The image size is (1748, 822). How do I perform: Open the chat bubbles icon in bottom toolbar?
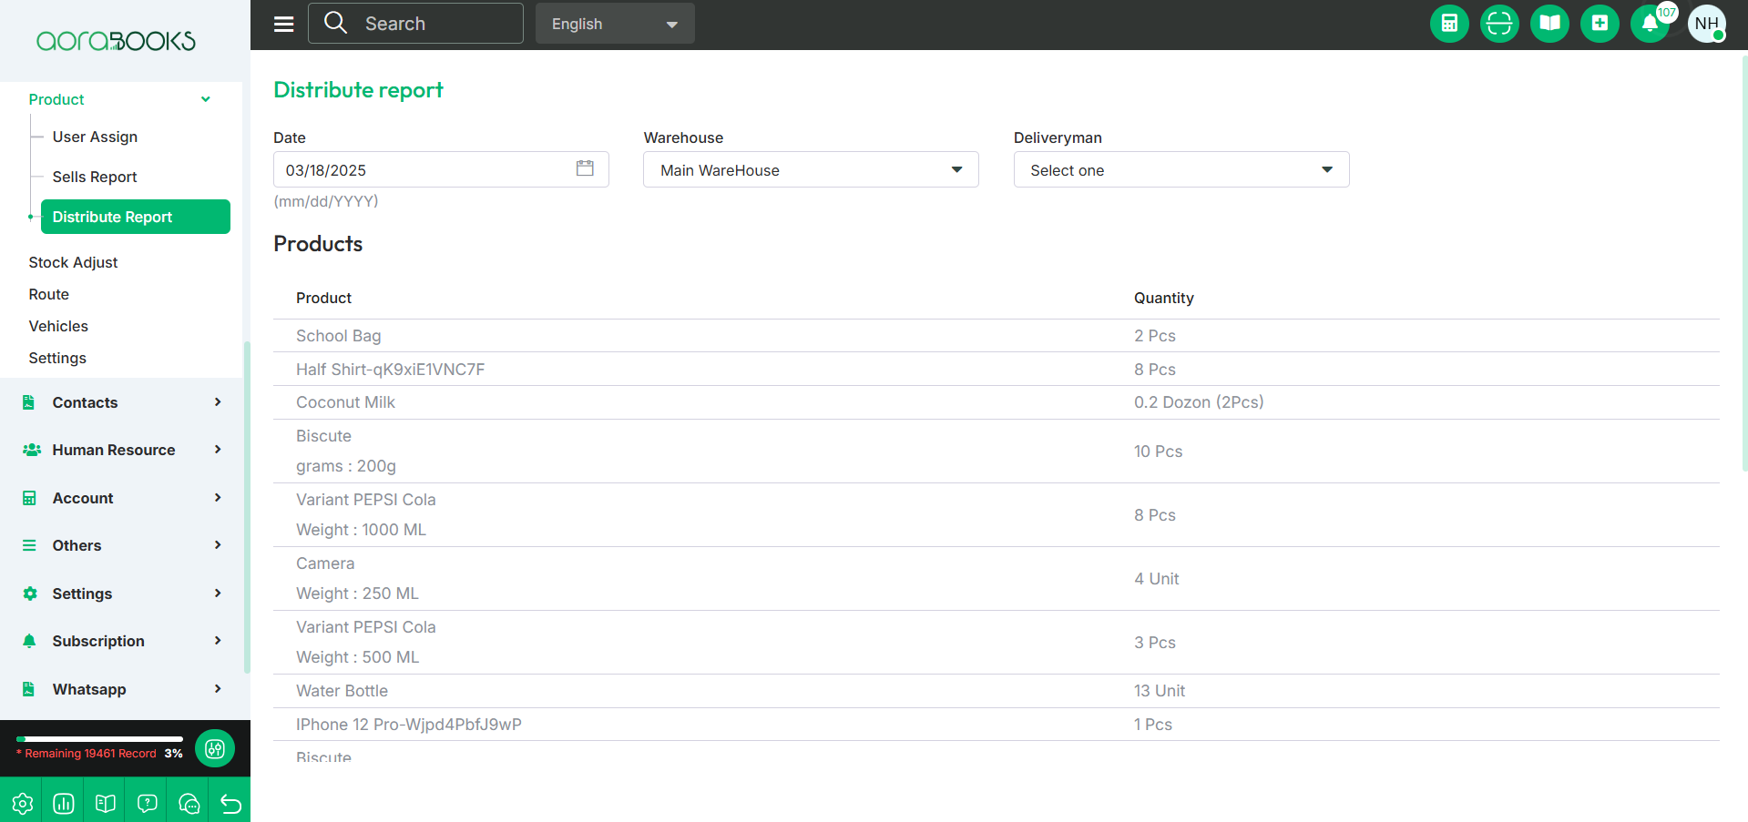189,803
